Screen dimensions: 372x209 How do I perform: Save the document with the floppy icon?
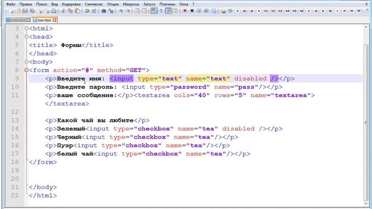pyautogui.click(x=25, y=11)
